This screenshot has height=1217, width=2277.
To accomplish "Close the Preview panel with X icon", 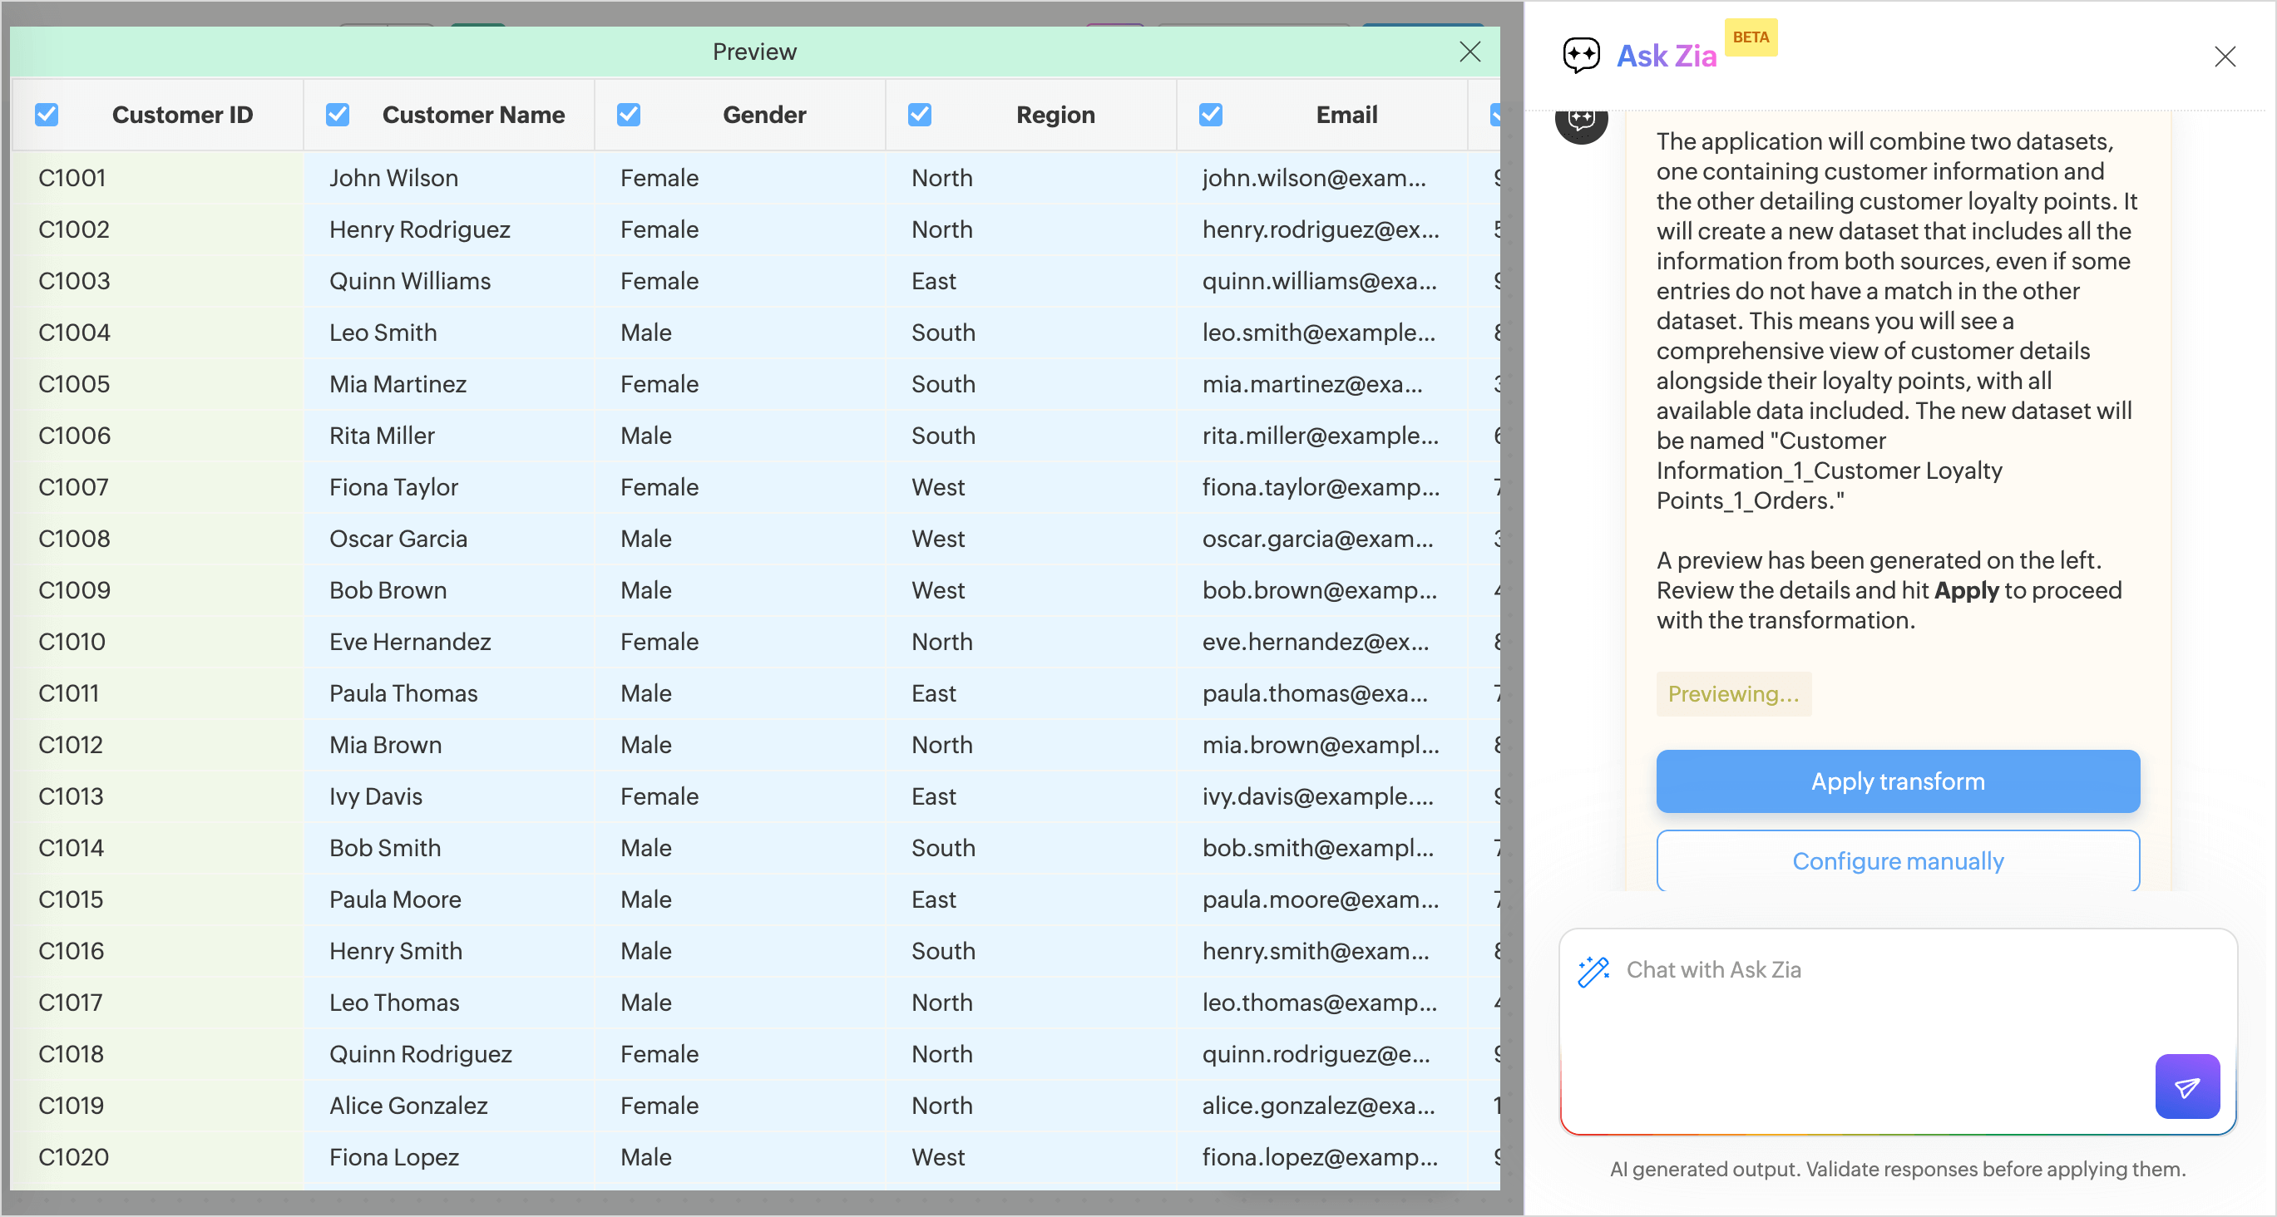I will click(x=1469, y=52).
